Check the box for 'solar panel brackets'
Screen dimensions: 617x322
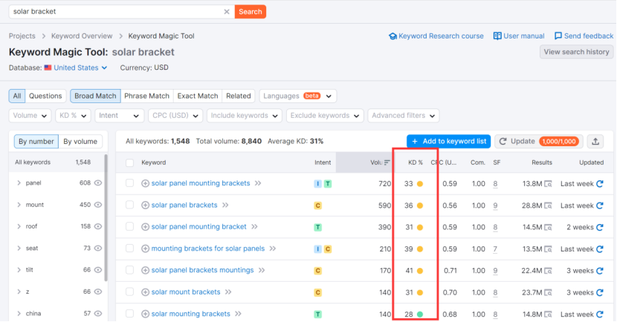pos(130,206)
